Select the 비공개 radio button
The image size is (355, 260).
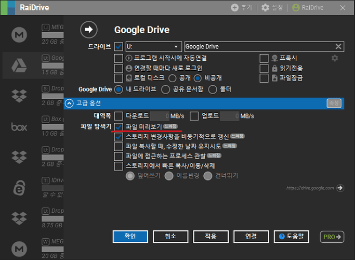(x=198, y=79)
